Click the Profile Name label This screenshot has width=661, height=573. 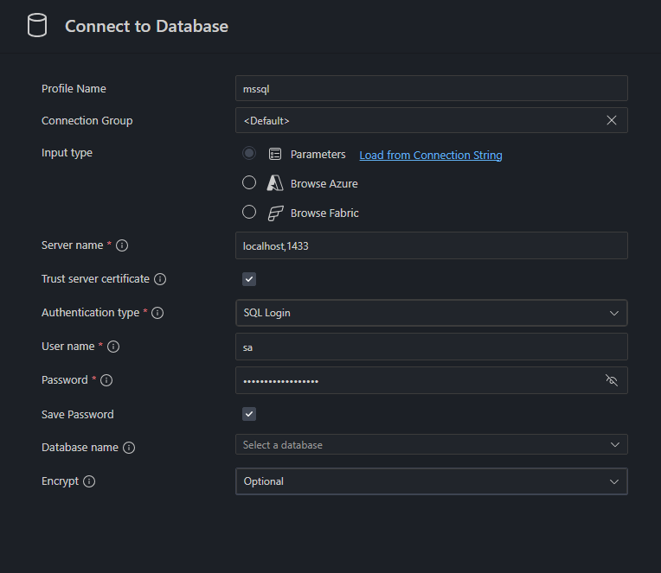[74, 88]
